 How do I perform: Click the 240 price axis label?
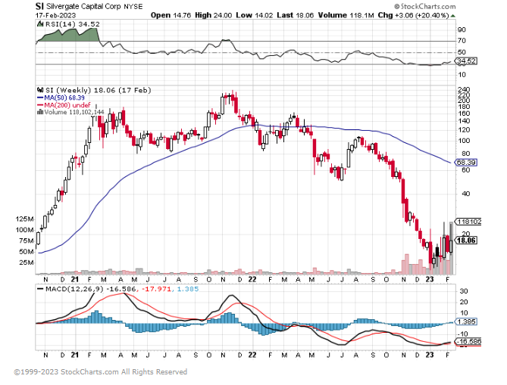click(x=463, y=89)
